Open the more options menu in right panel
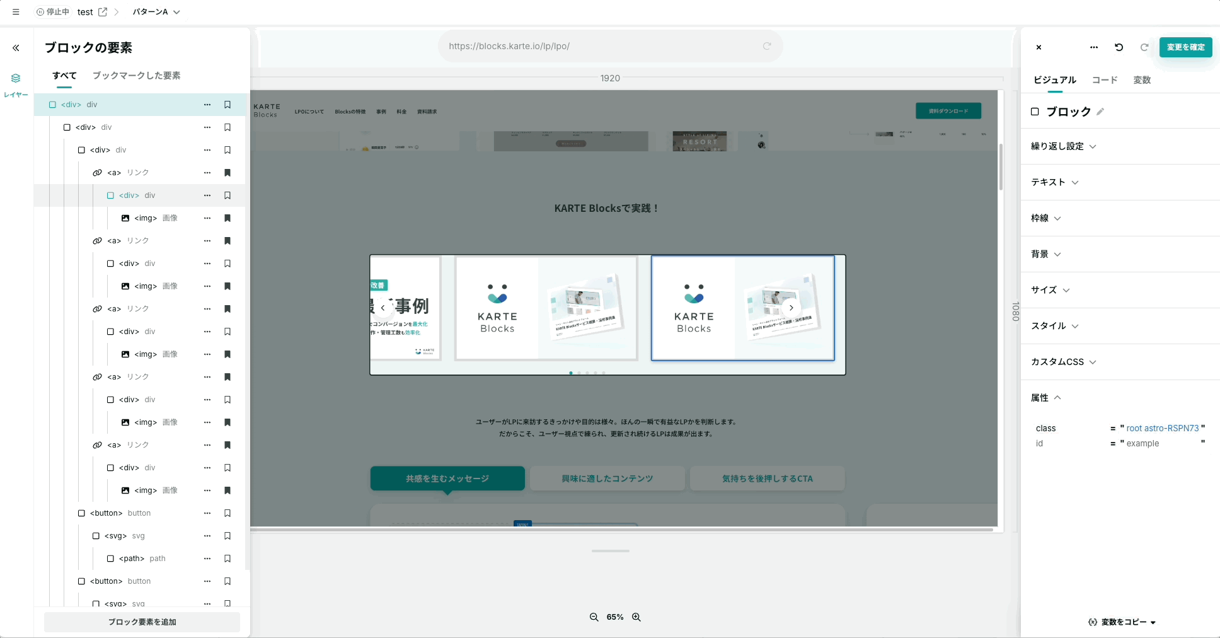This screenshot has width=1220, height=638. pos(1094,47)
